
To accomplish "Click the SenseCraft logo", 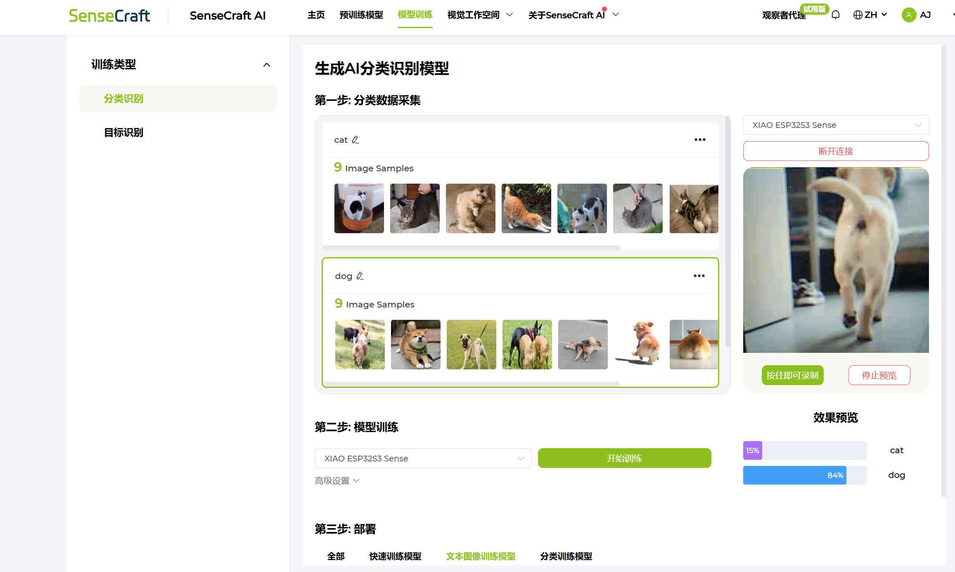I will pos(109,16).
